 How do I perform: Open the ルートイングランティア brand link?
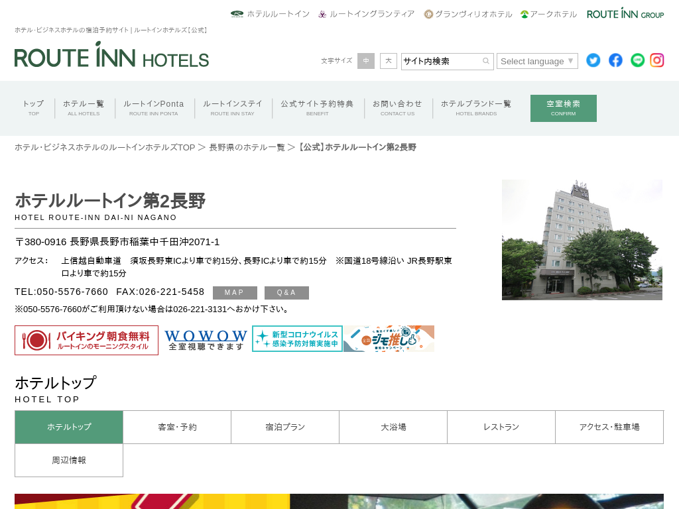[366, 14]
